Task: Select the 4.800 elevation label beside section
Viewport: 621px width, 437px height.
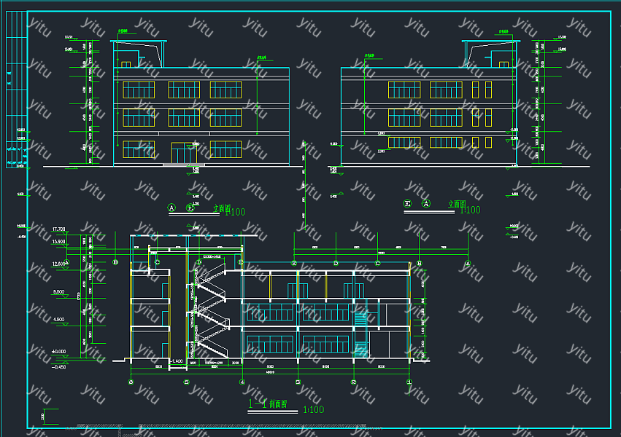Action: click(x=58, y=320)
